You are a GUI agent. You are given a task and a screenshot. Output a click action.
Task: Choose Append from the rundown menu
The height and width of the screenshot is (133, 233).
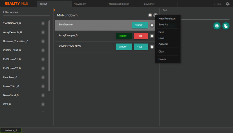pos(168,44)
